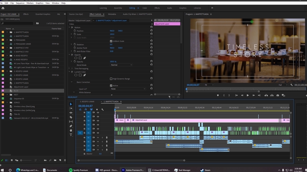Open the timeline wrench display settings

(x=103, y=109)
